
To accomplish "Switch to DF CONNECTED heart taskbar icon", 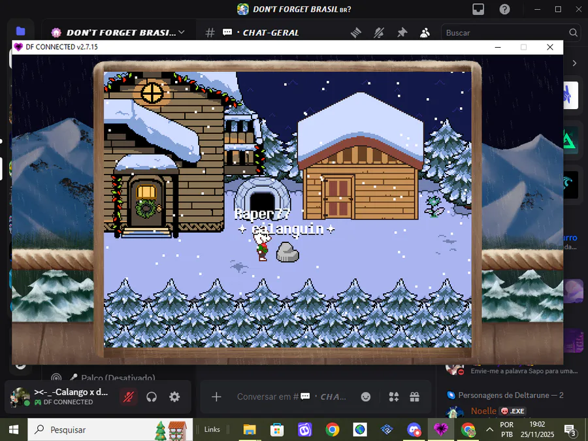I will click(x=441, y=429).
